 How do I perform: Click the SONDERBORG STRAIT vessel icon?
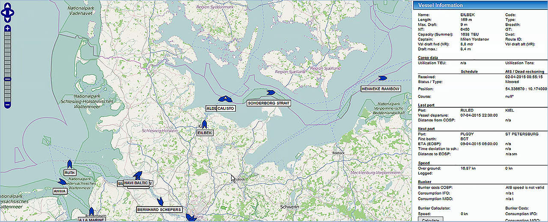270,92
